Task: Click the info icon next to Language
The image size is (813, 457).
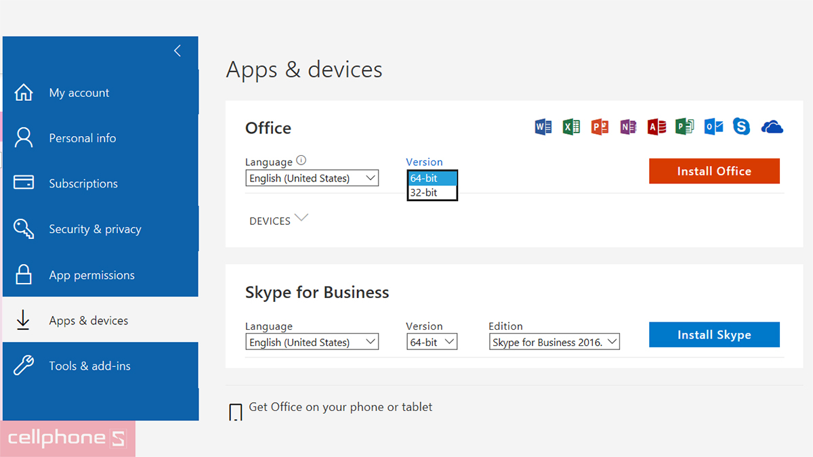Action: 301,160
